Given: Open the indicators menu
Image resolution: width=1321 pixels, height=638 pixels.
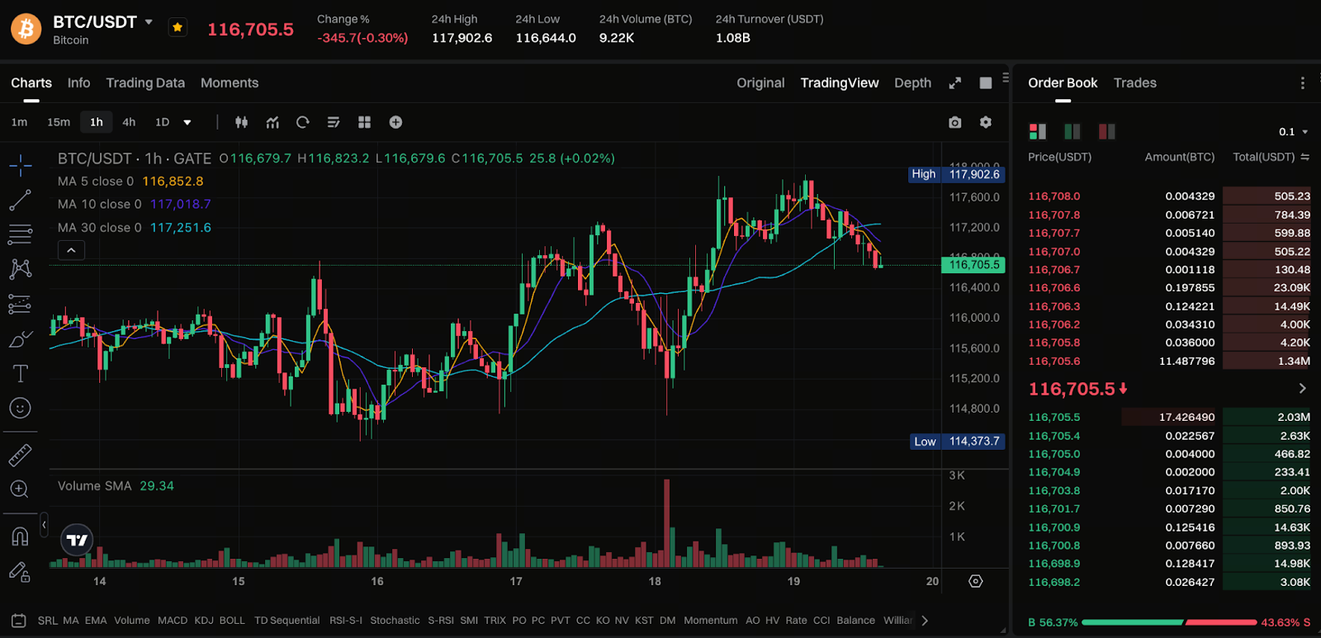Looking at the screenshot, I should tap(272, 122).
